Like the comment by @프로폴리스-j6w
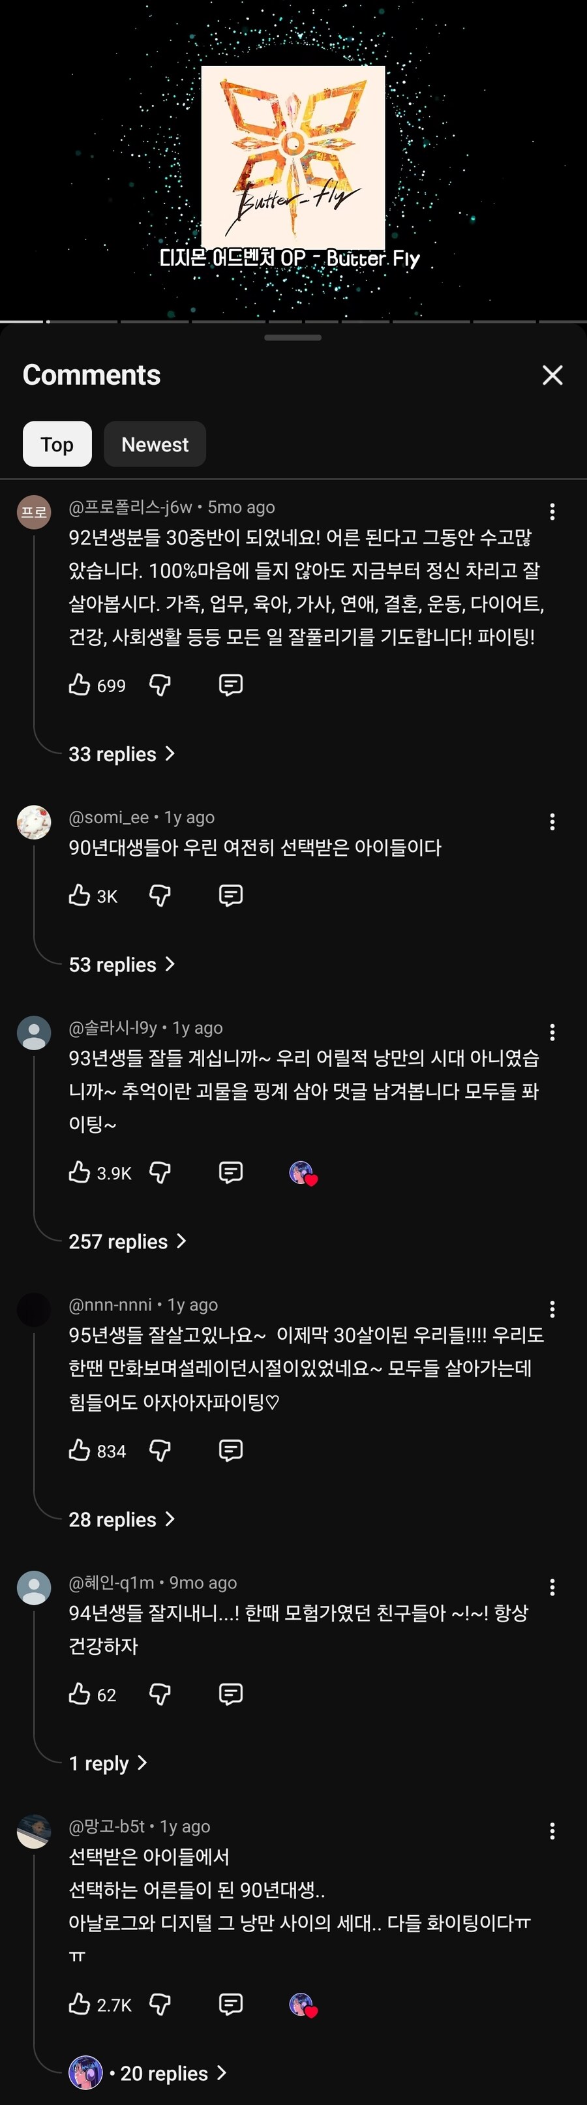This screenshot has height=2105, width=587. (80, 685)
